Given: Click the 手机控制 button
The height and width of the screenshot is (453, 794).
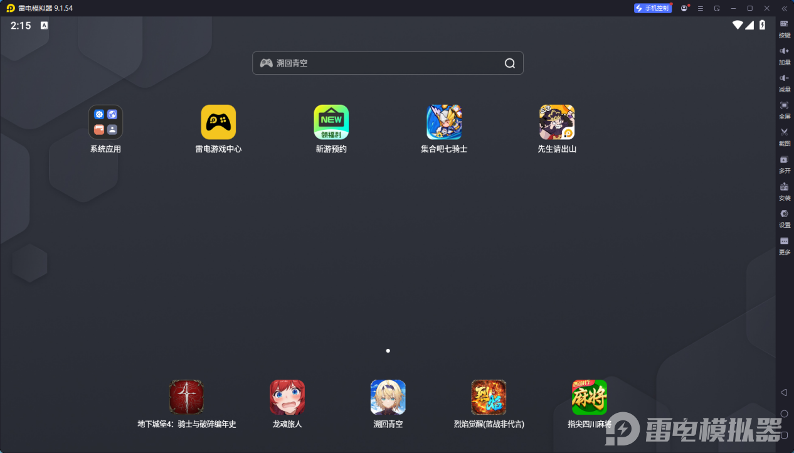Looking at the screenshot, I should (652, 8).
